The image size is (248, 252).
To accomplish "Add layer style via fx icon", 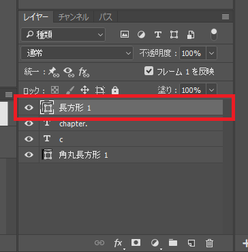I will click(x=118, y=243).
